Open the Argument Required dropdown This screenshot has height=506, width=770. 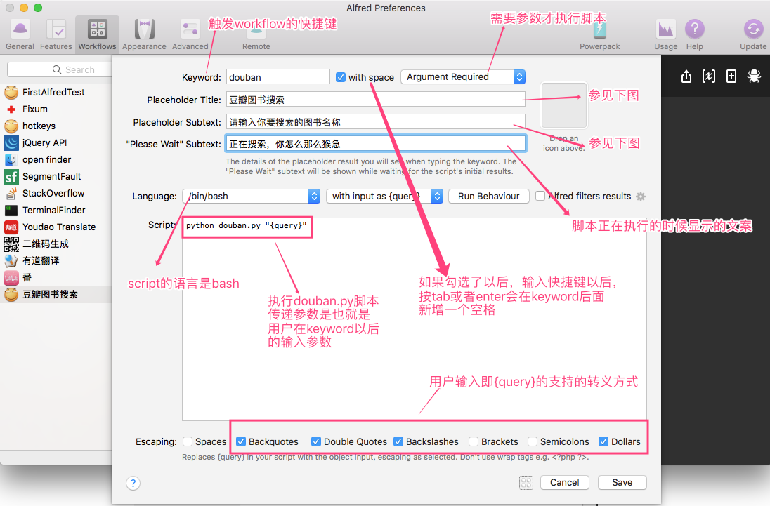pos(463,77)
